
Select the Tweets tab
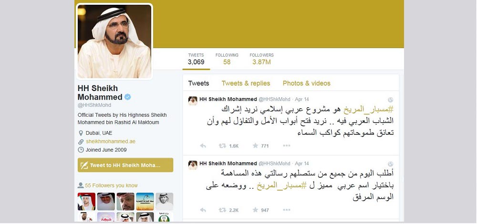198,83
